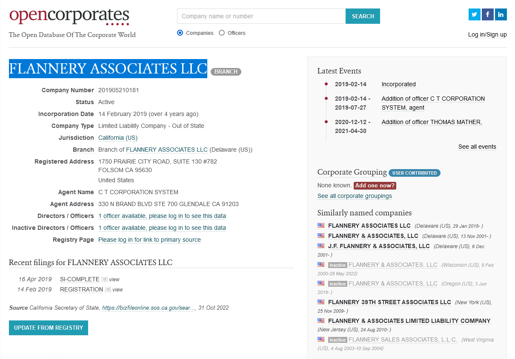Screen dimensions: 515x359
Task: Click US flag beside FLANNERY SALES ASSOCIATES
Action: 321,339
